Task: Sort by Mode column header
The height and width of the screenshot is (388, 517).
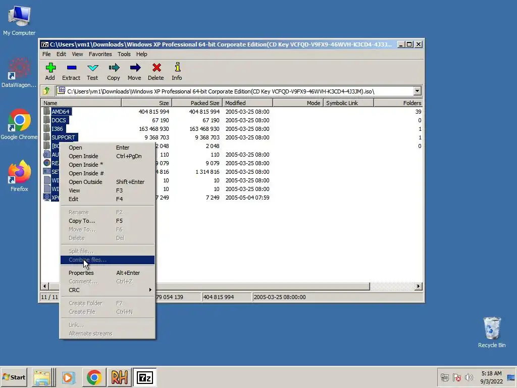Action: (x=298, y=103)
